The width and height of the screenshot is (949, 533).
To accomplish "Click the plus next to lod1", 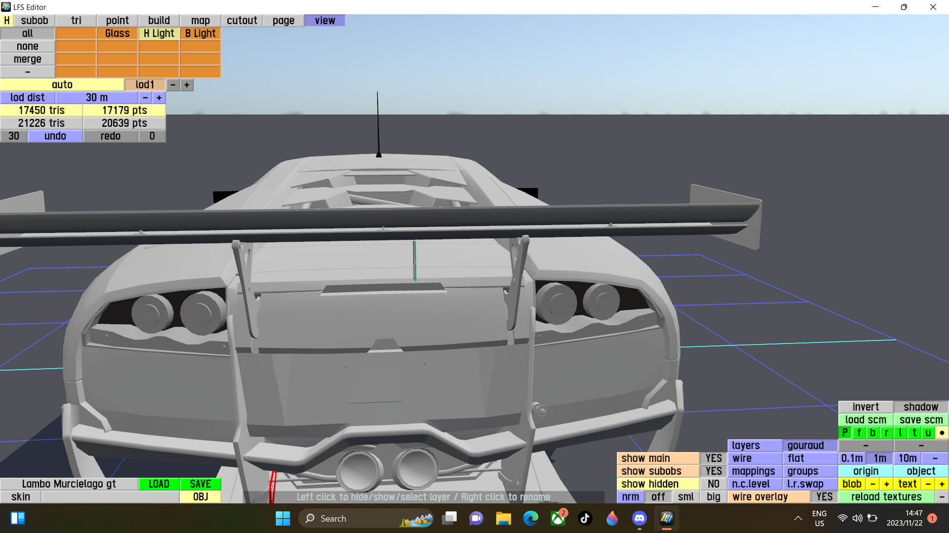I will point(187,85).
